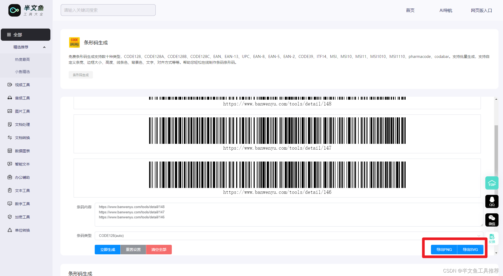Jump to page top with TOP button

[492, 183]
